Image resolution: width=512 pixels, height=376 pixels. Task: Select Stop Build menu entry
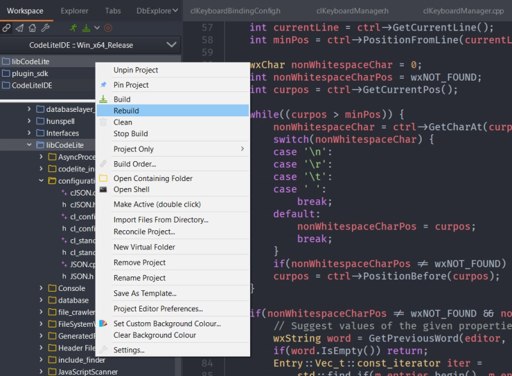pyautogui.click(x=173, y=134)
